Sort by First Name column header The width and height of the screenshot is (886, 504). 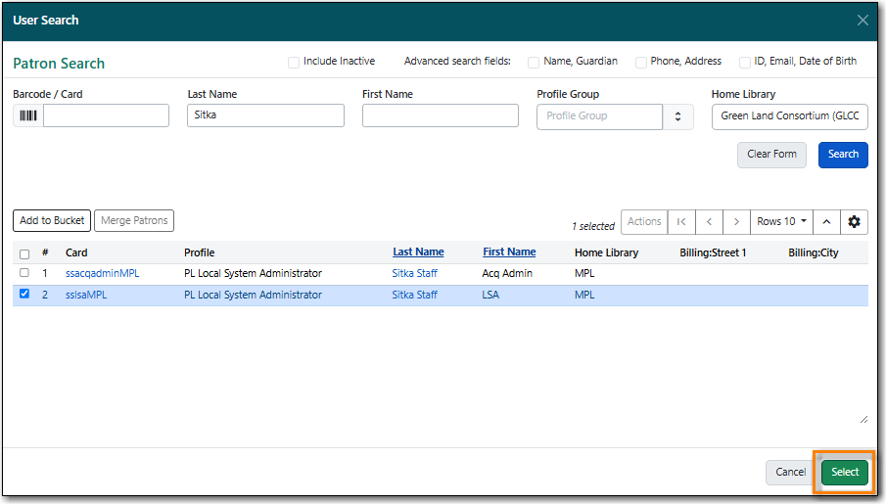(509, 252)
